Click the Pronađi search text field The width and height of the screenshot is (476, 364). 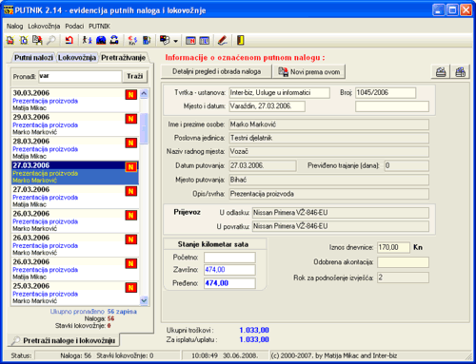[80, 76]
